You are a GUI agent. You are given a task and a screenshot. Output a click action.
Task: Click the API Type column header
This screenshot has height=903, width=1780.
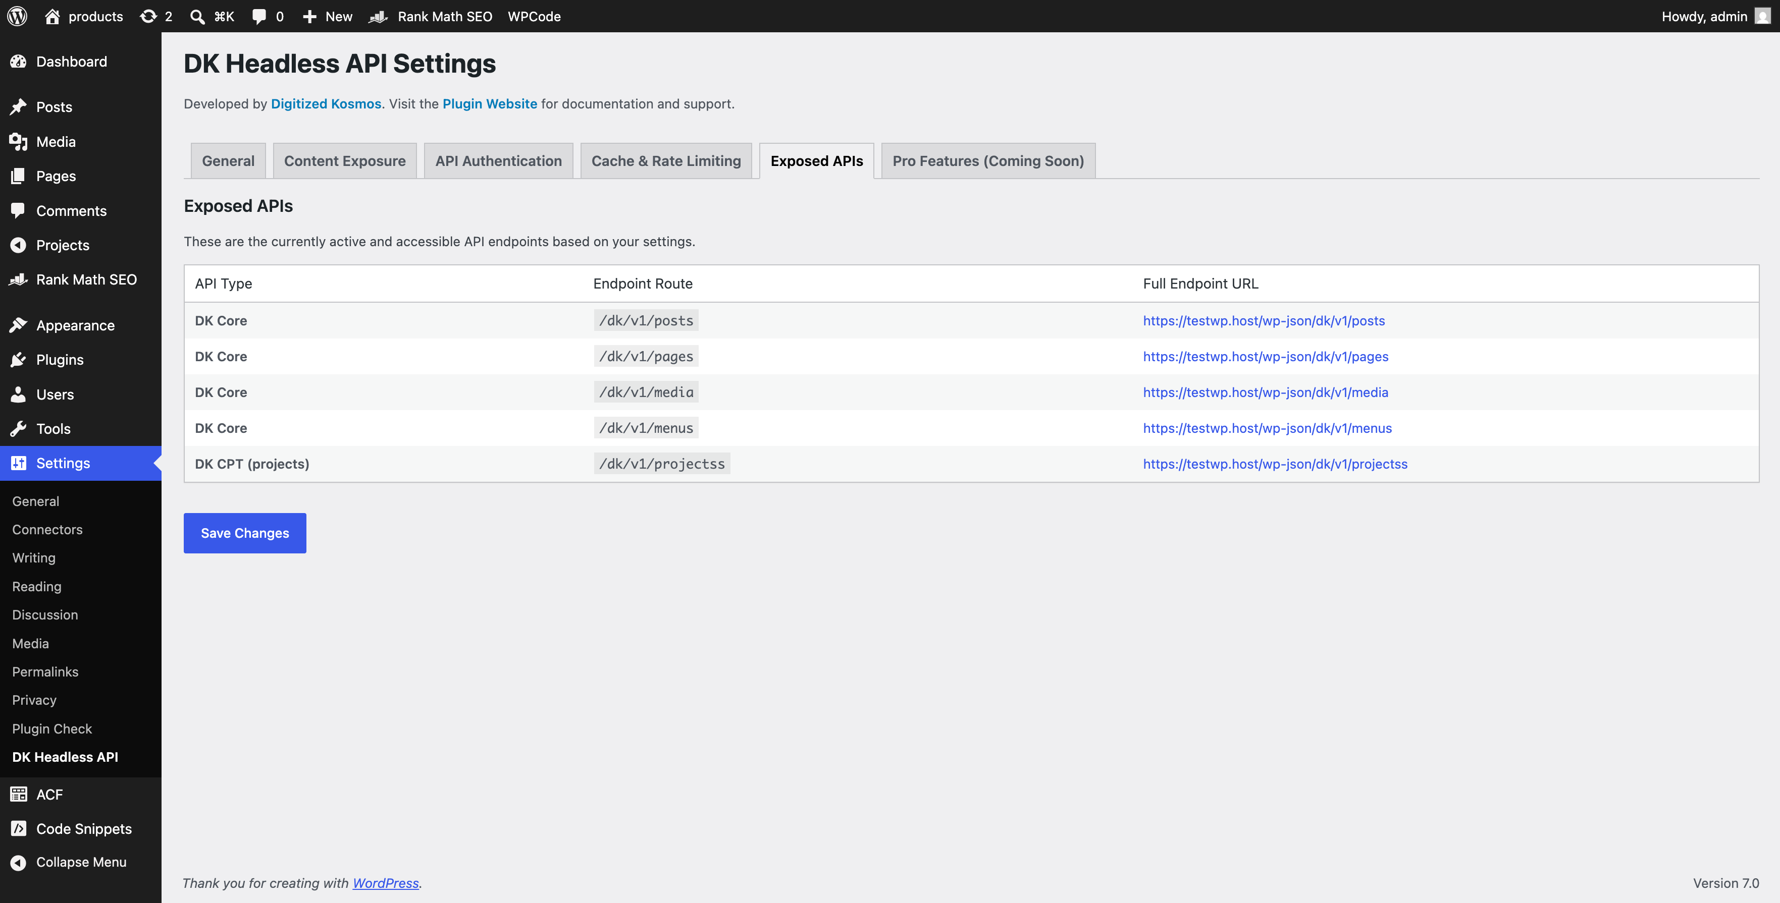tap(223, 284)
